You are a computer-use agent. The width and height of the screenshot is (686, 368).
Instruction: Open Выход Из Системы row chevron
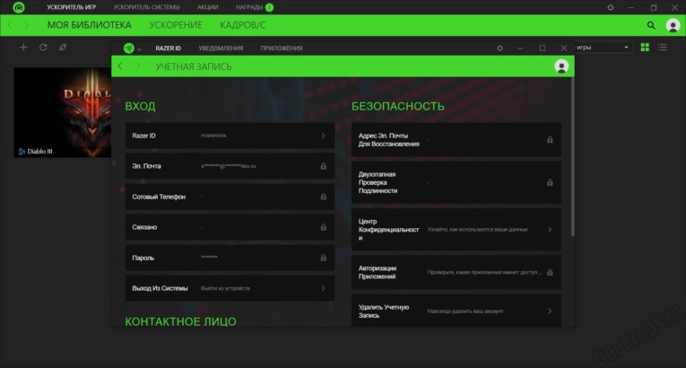click(x=324, y=288)
